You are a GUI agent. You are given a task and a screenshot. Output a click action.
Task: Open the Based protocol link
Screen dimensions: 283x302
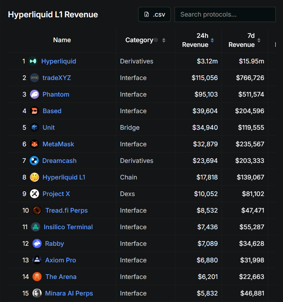point(52,111)
